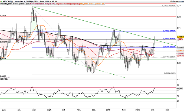Screen dimensions: 184x111
Task: Click the sept. label on time axis
Action: coord(49,110)
